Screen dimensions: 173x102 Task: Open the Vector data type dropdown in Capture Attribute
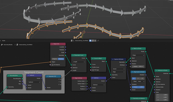118,69
